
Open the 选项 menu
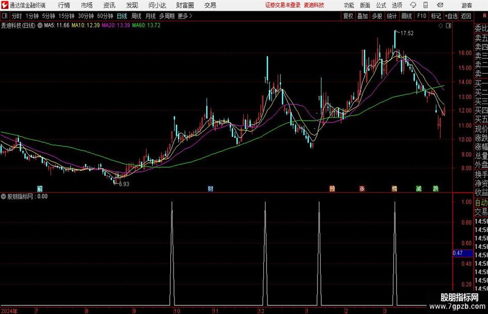tap(397, 5)
